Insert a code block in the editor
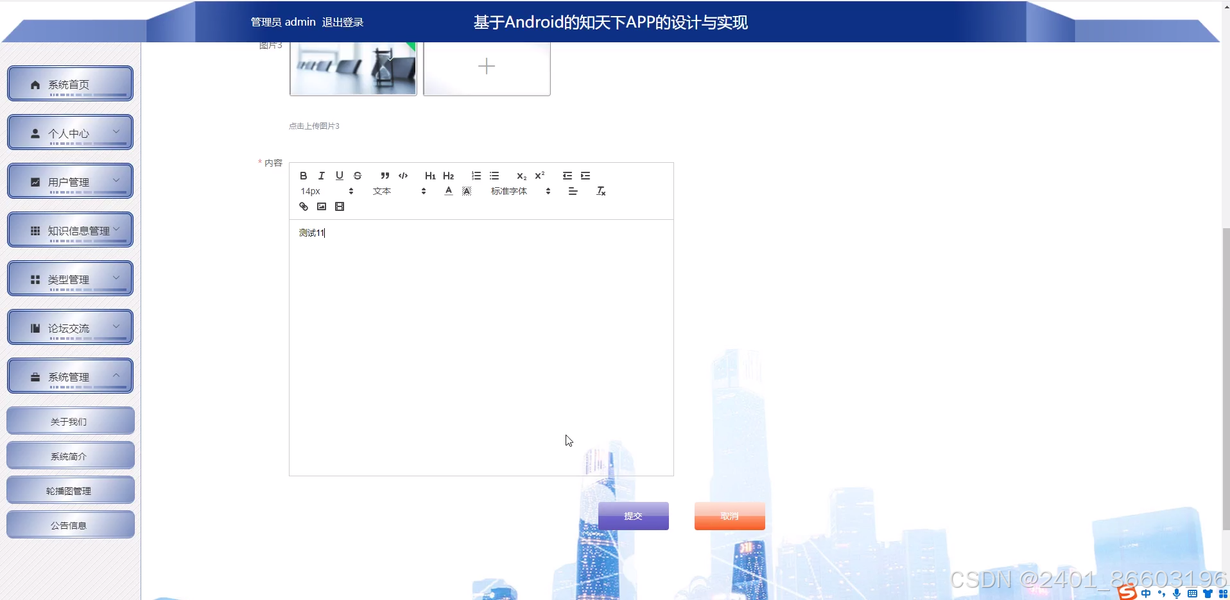 [x=403, y=176]
